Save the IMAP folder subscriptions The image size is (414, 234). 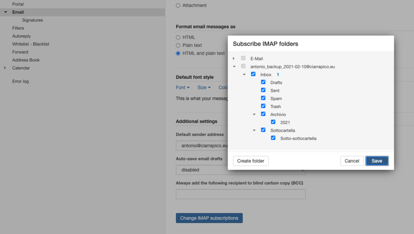coord(377,161)
